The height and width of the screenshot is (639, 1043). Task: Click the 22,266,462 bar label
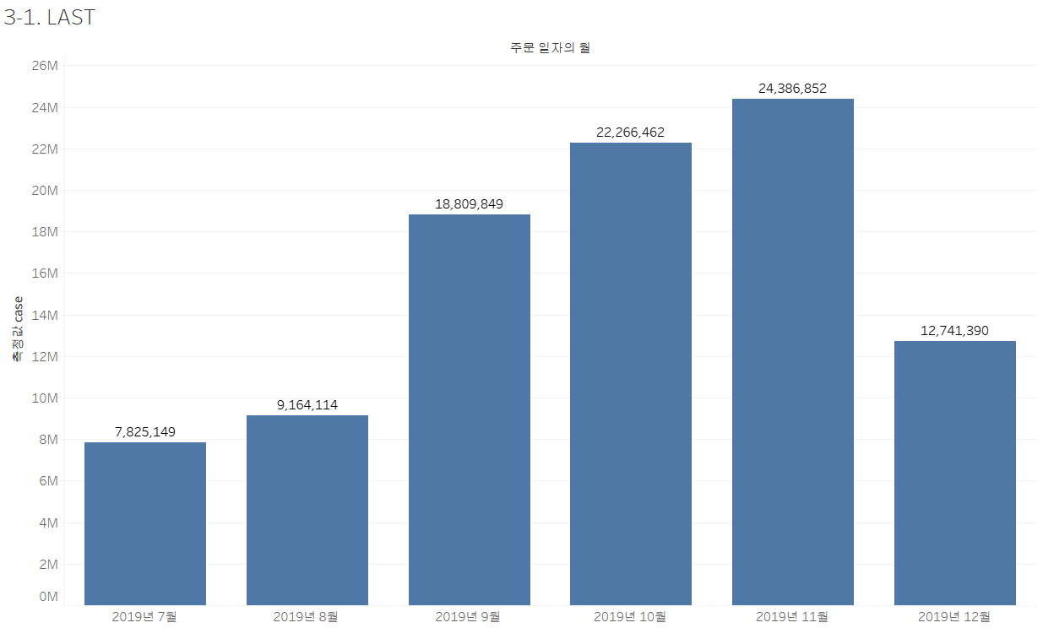pyautogui.click(x=631, y=133)
